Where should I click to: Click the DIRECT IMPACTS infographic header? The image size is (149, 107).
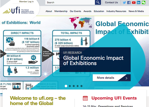[22, 33]
